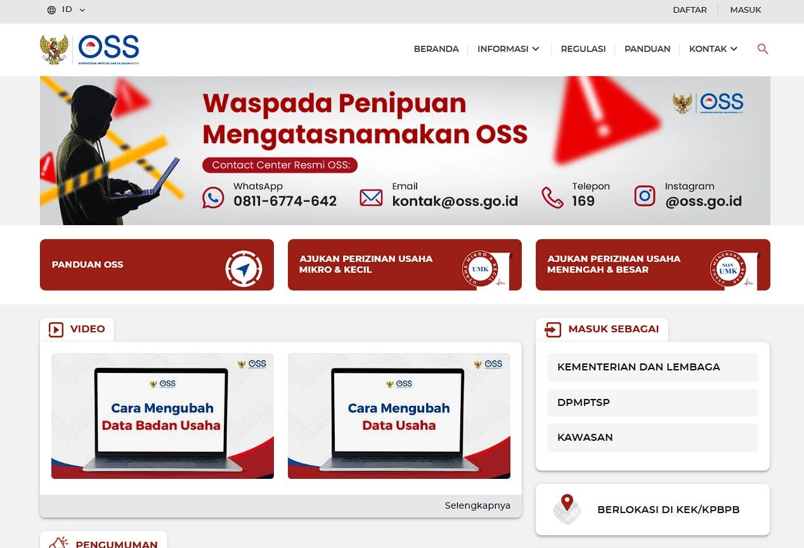Click the compass icon on PANDUAN OSS
Image resolution: width=804 pixels, height=548 pixels.
[x=243, y=270]
